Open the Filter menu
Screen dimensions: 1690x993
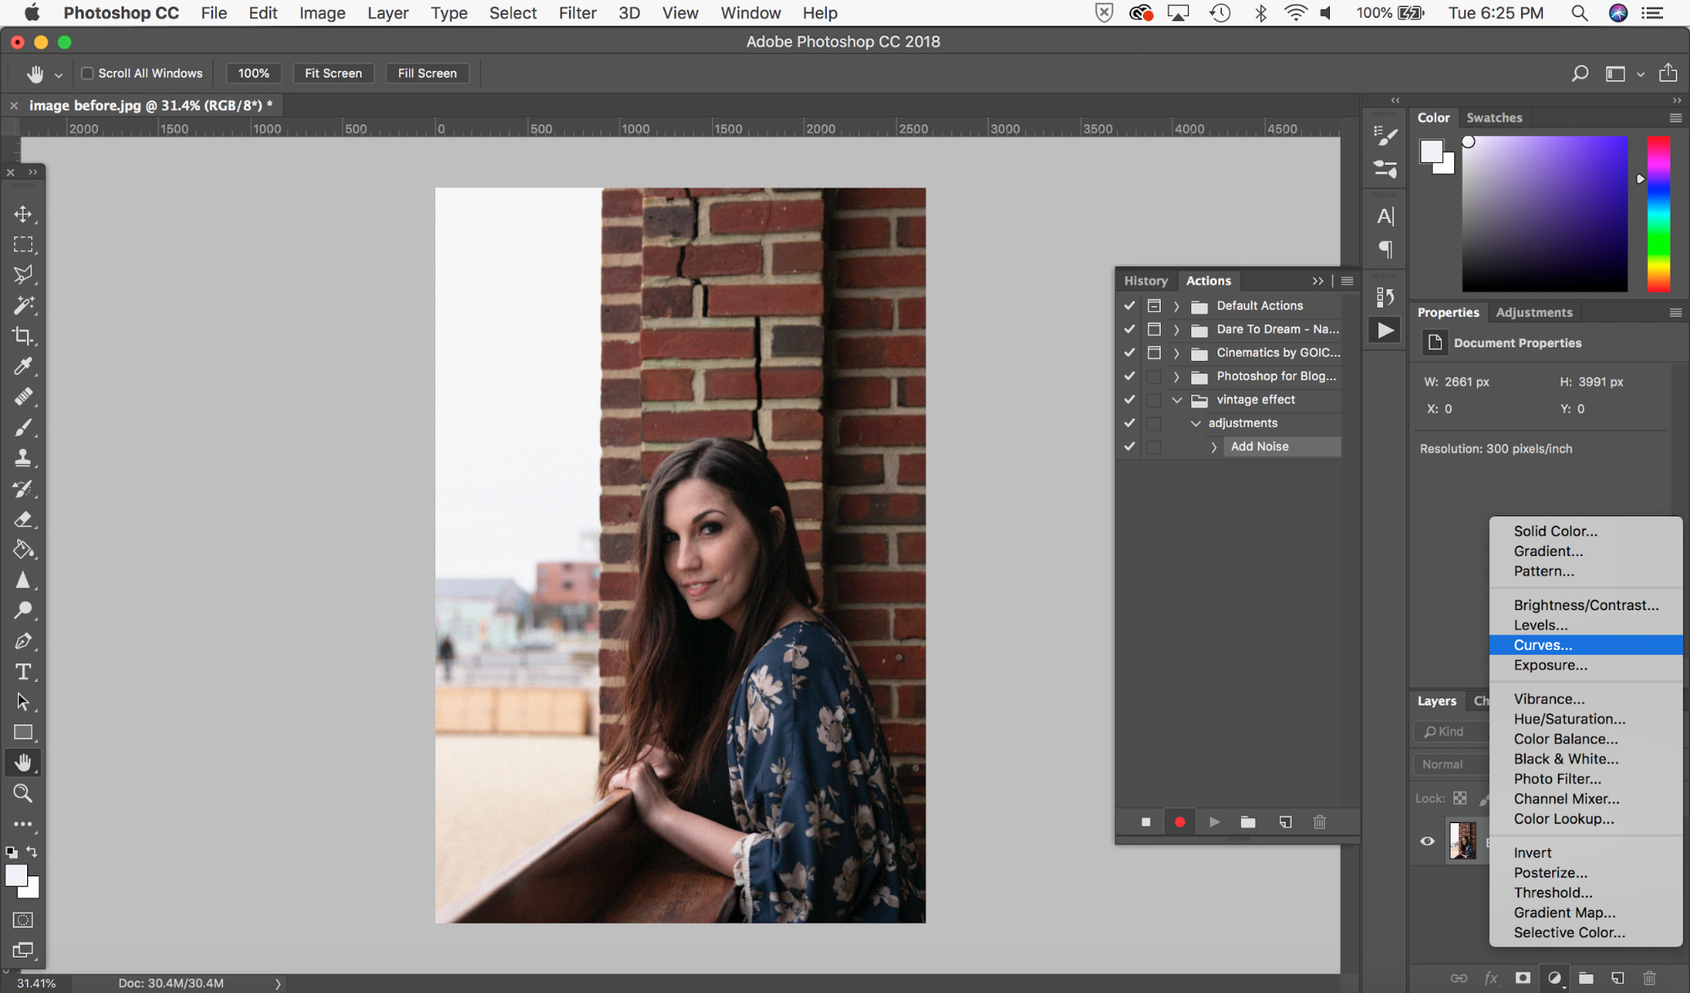tap(576, 13)
